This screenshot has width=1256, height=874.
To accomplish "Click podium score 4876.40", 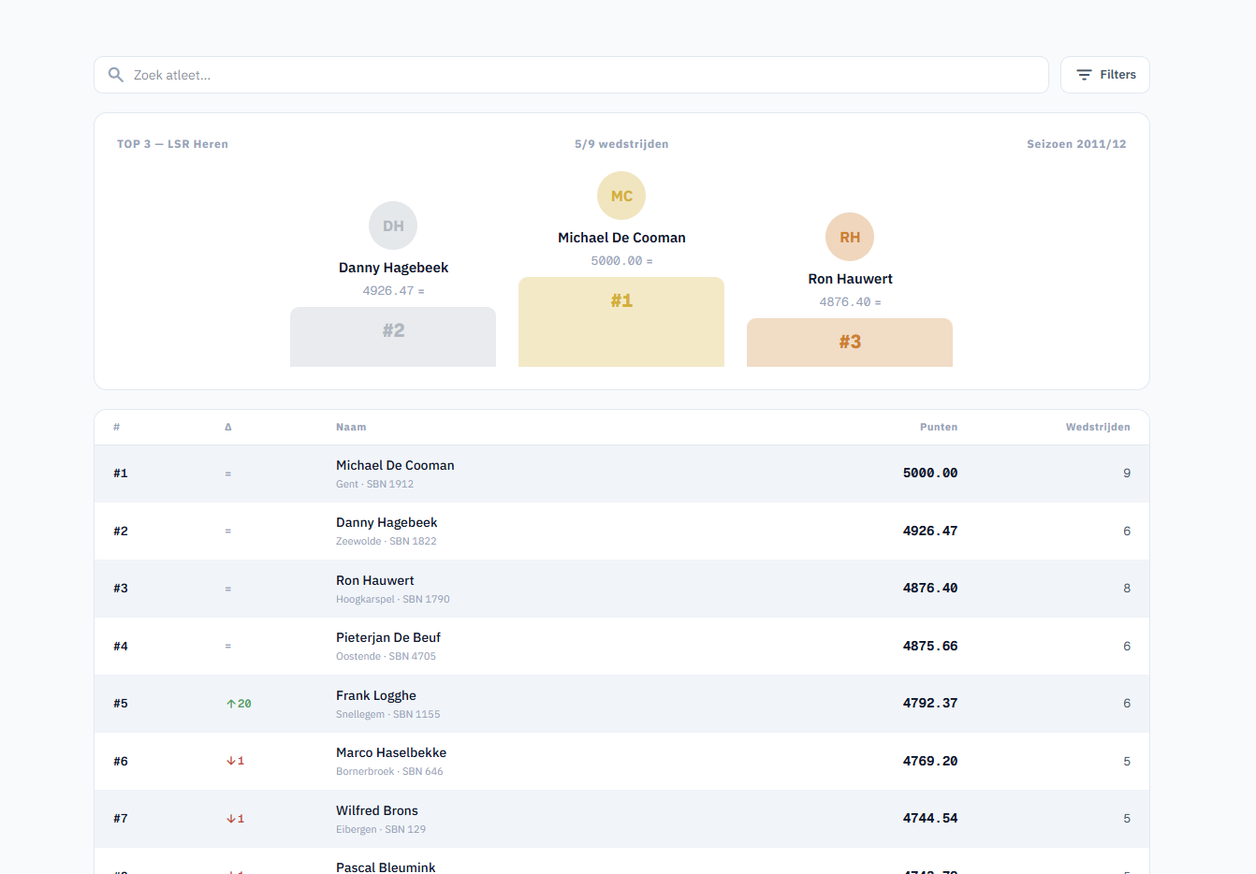I will 845,302.
